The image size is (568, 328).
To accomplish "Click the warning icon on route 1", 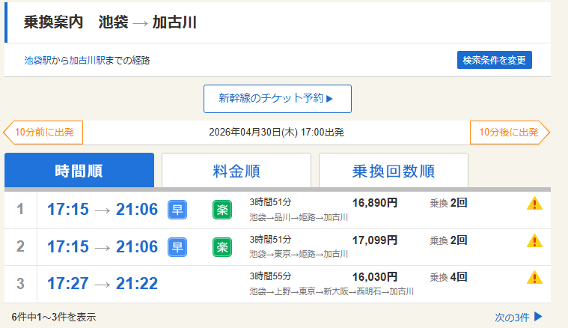I will [x=534, y=203].
